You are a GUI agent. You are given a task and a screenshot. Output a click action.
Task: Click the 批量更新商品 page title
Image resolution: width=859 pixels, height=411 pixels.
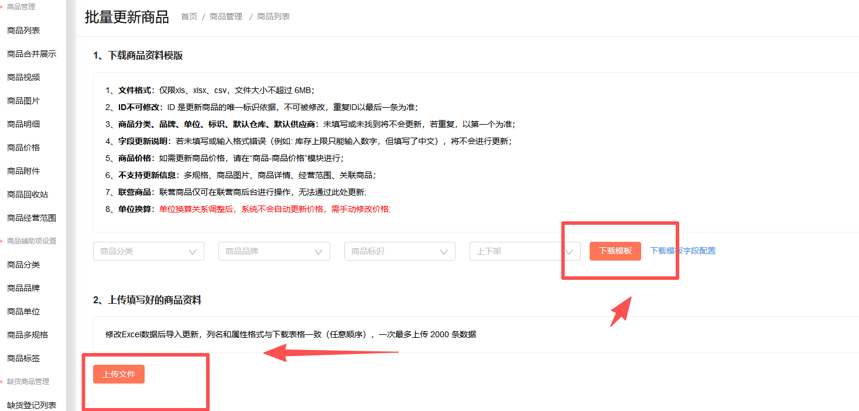pos(127,17)
